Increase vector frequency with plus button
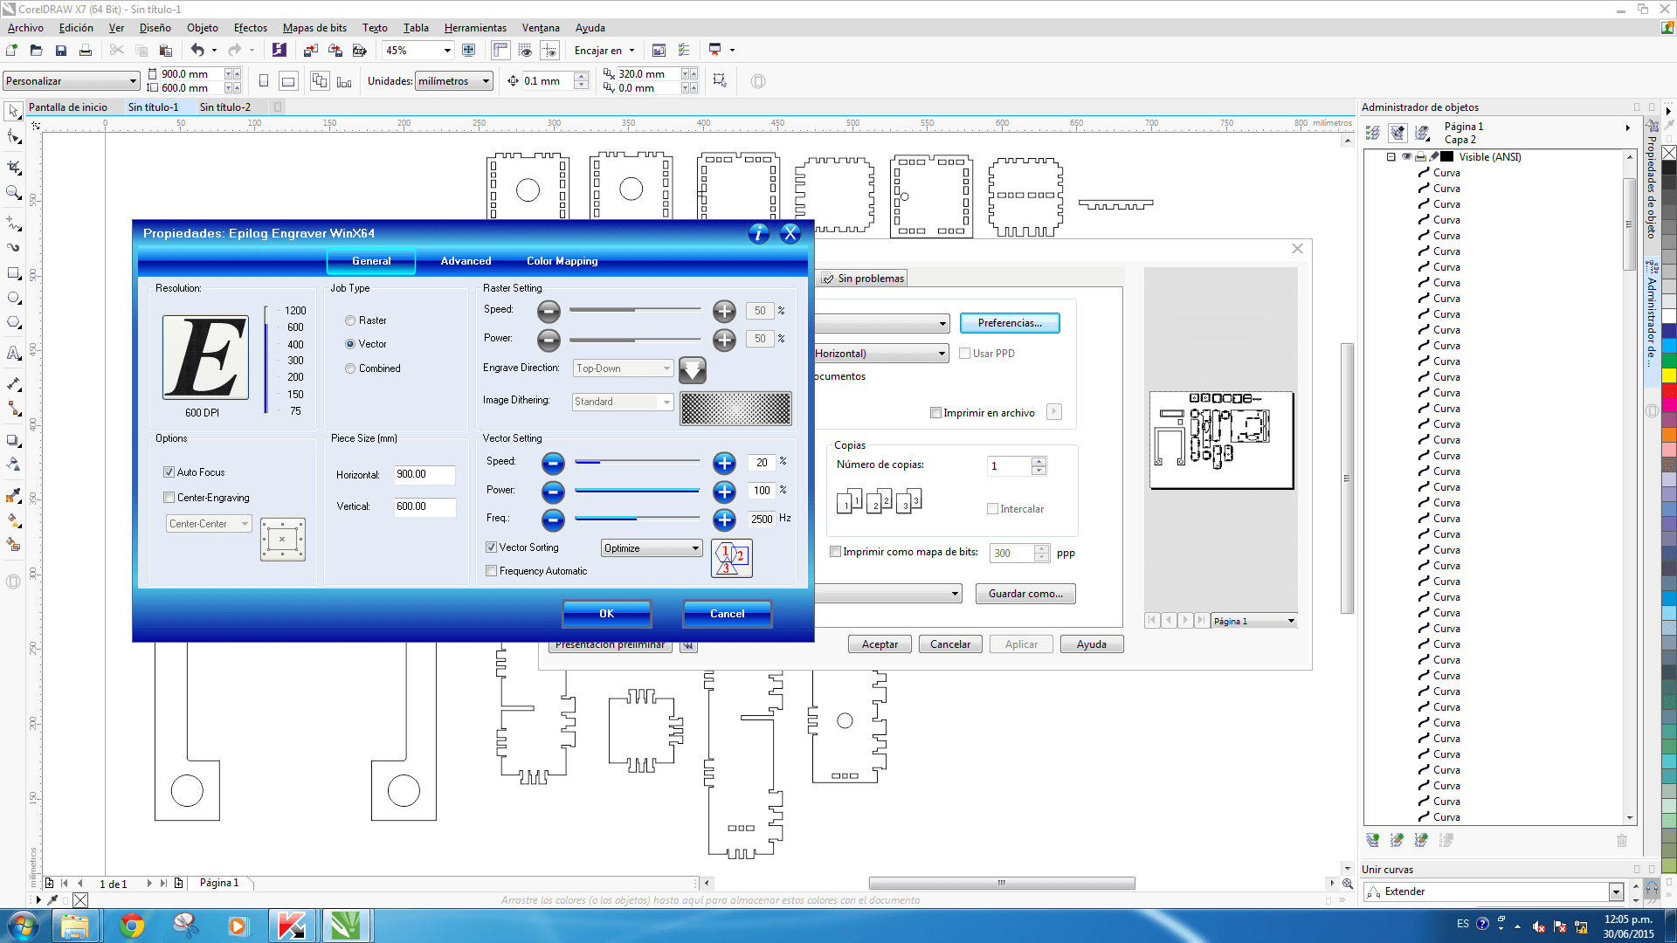 [x=724, y=520]
